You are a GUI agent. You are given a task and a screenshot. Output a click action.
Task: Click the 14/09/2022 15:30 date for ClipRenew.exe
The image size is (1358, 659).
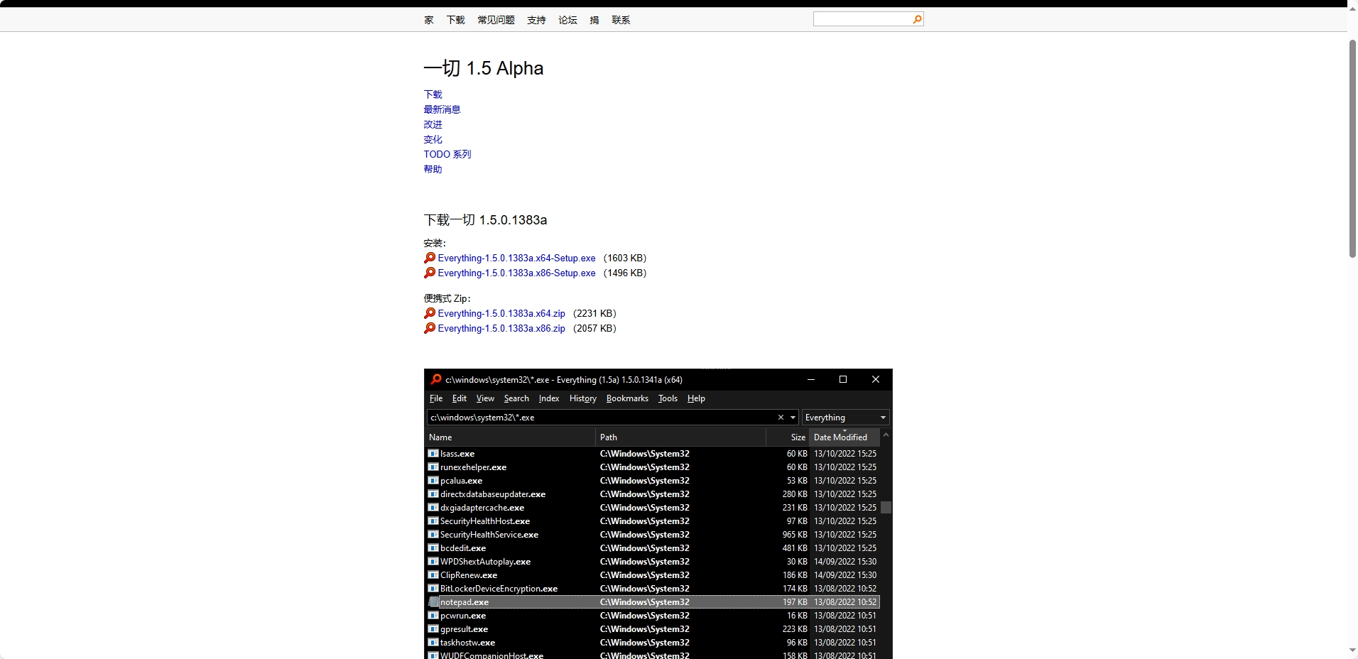(x=844, y=574)
